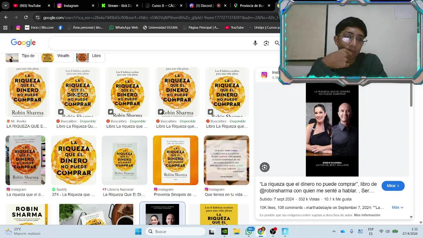
Task: Open the Área personal bookmark
Action: click(85, 27)
